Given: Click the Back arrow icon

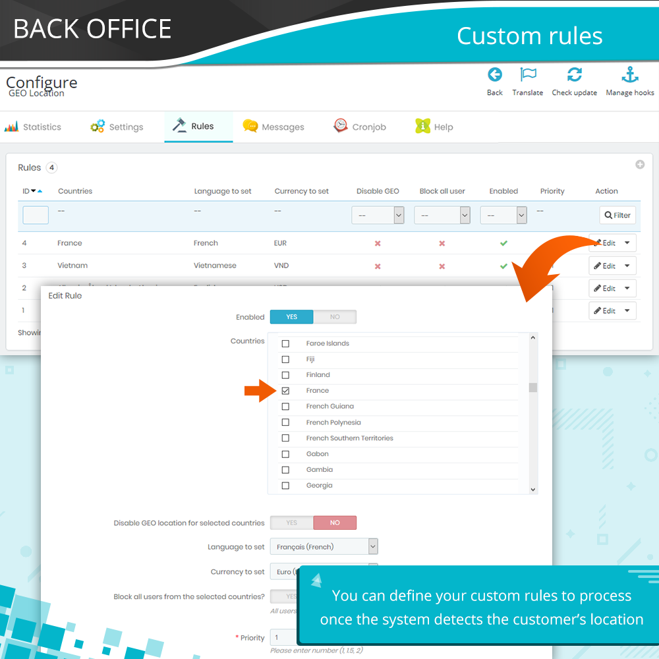Looking at the screenshot, I should point(494,75).
